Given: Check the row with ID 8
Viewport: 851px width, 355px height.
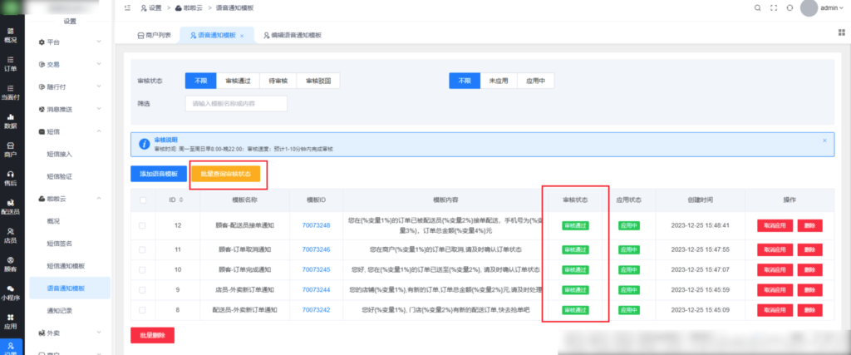Looking at the screenshot, I should click(x=142, y=310).
